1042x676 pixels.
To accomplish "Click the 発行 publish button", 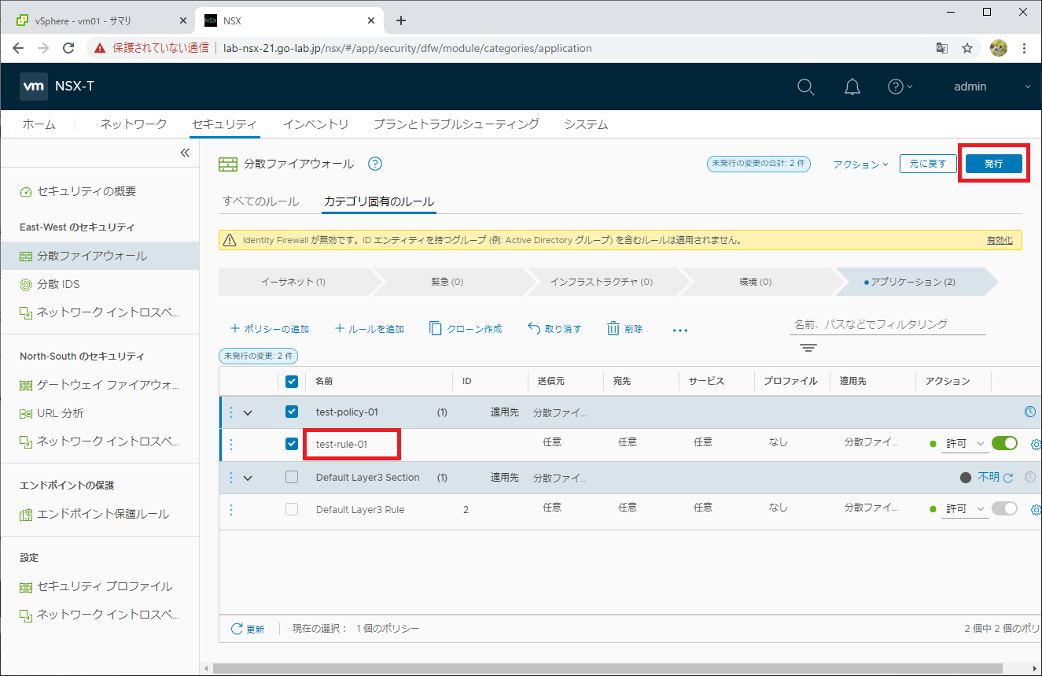I will point(993,164).
